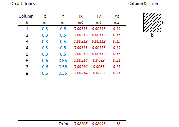The width and height of the screenshot is (179, 127).
Task: Click the Iy total 0.02453 cell
Action: (x=99, y=124)
